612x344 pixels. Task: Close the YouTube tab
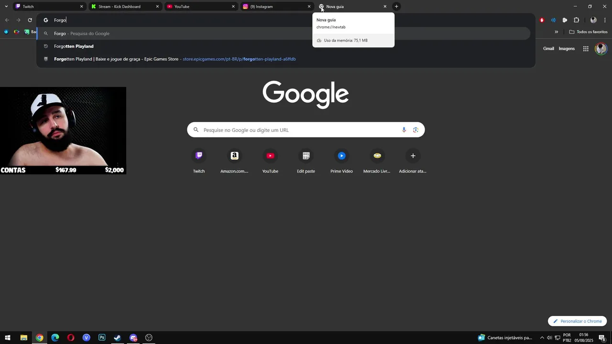[233, 7]
